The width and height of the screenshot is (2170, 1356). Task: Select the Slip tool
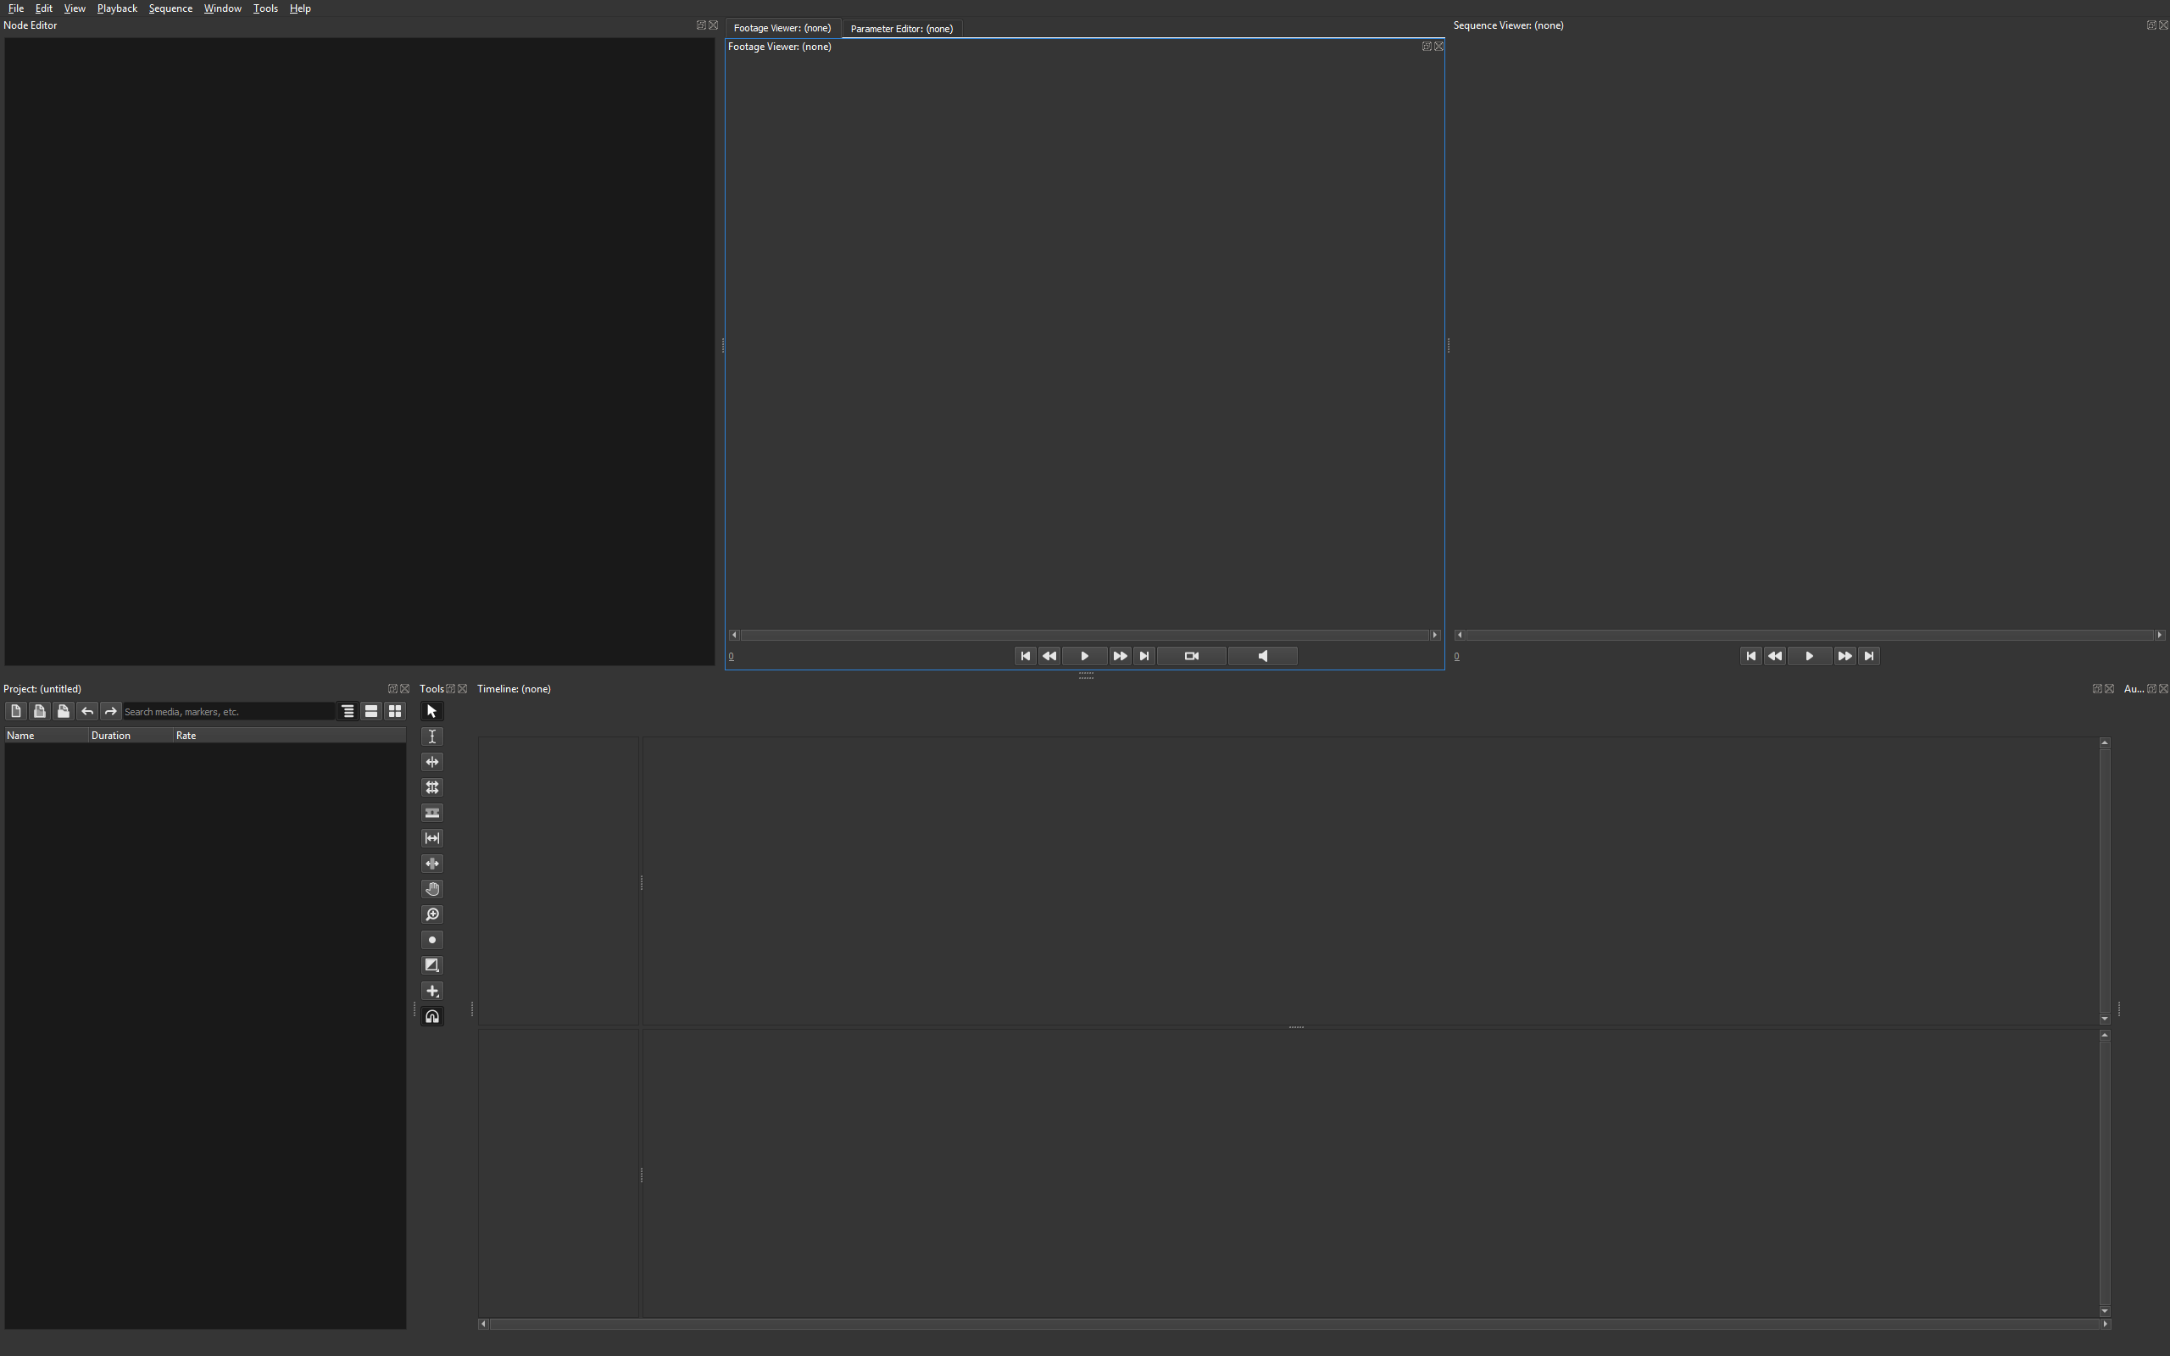[431, 838]
